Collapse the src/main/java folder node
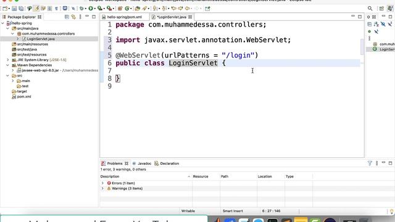The width and height of the screenshot is (395, 222). pos(7,28)
